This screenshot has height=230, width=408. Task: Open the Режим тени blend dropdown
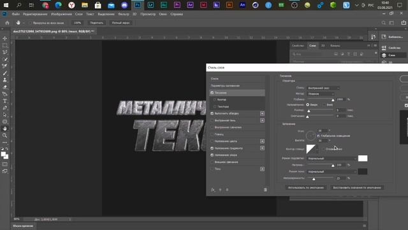(331, 172)
